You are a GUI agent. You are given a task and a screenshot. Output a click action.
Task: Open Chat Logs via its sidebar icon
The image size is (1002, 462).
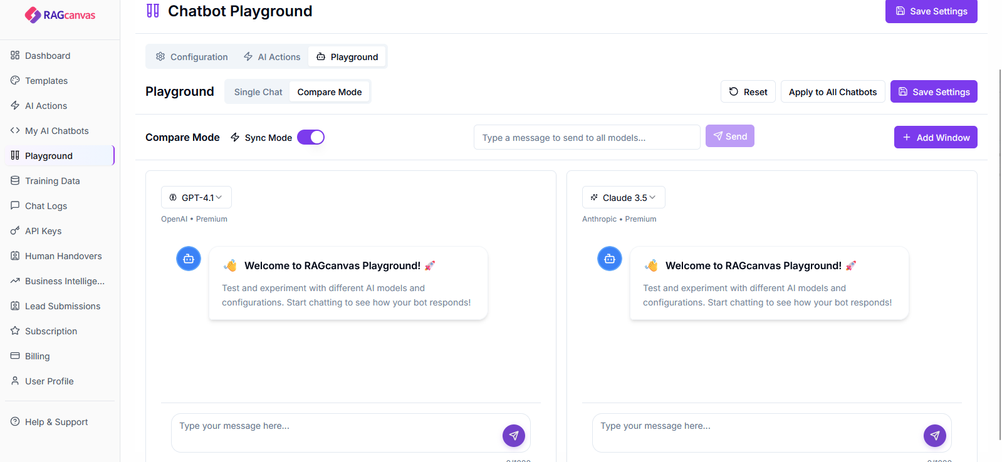pos(14,205)
